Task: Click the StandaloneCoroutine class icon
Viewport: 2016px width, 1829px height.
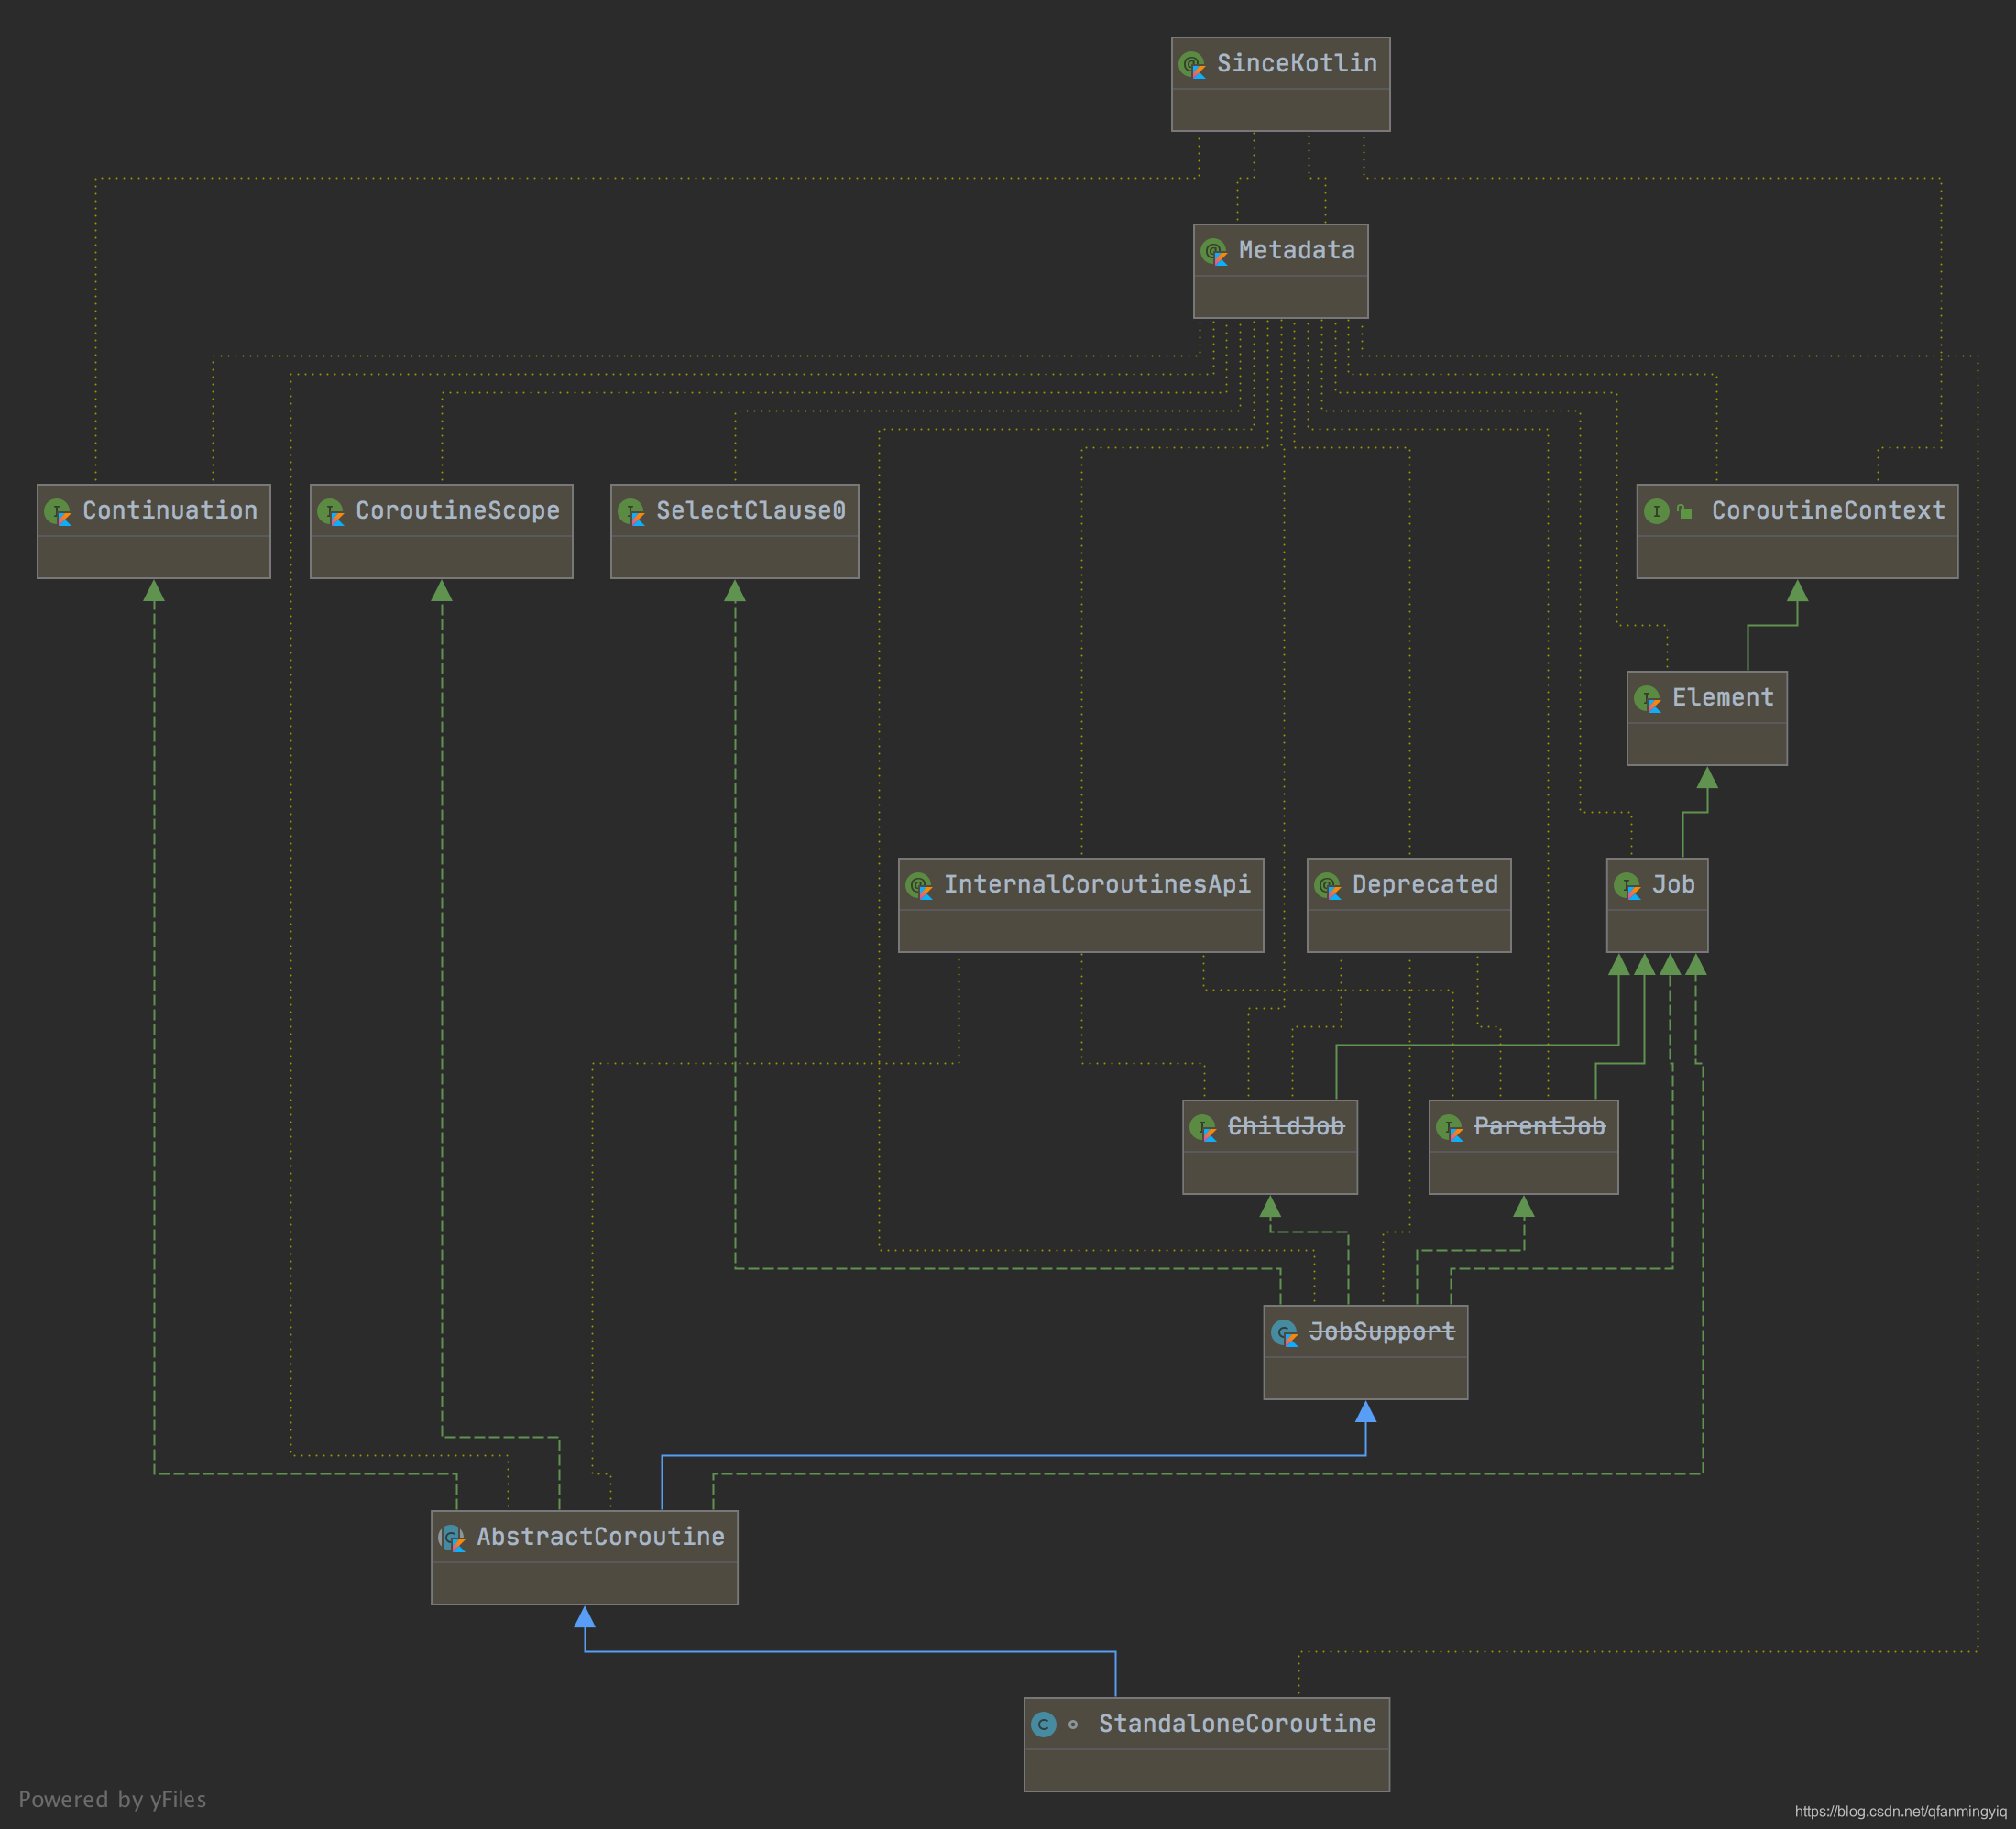Action: [x=1043, y=1724]
